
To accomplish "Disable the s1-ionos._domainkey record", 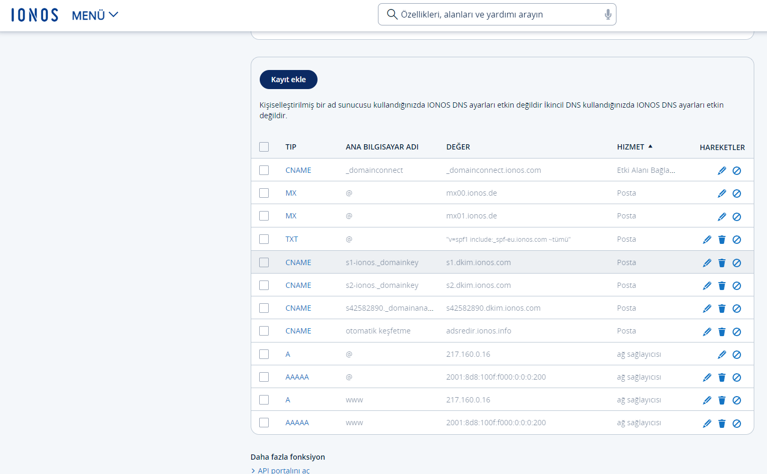I will click(x=737, y=262).
